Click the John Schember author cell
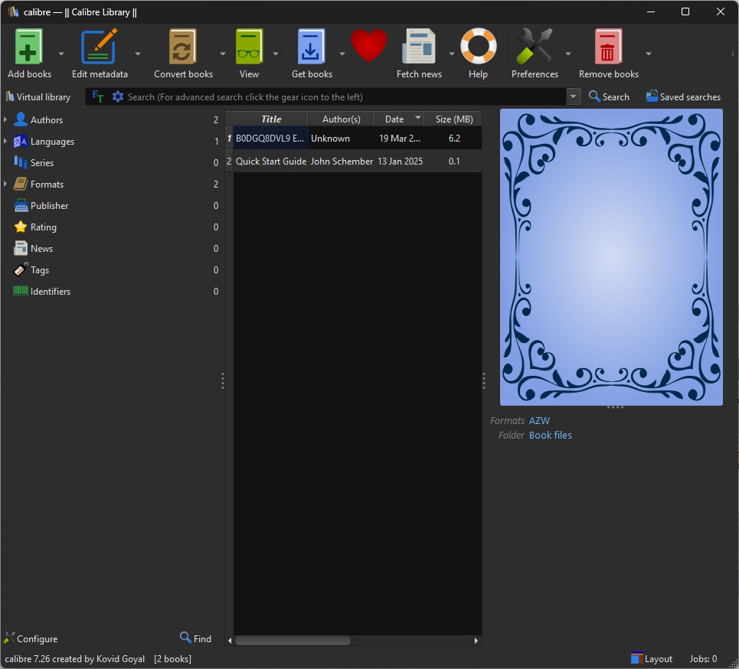 point(342,161)
